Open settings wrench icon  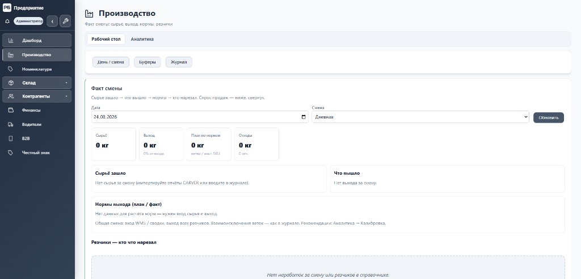point(65,22)
